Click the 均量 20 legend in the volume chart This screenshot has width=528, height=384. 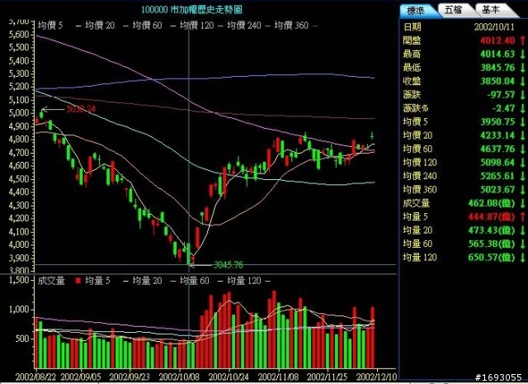147,281
